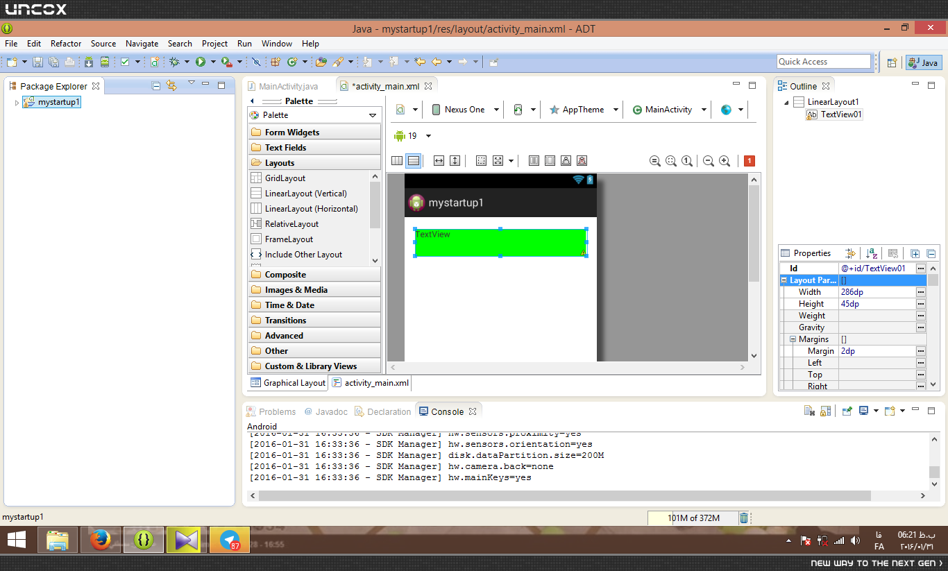The height and width of the screenshot is (571, 948).
Task: Collapse all properties with the minus icon
Action: 931,253
